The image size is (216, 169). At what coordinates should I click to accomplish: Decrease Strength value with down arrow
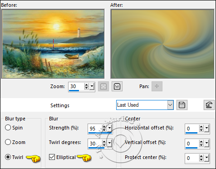point(104,130)
